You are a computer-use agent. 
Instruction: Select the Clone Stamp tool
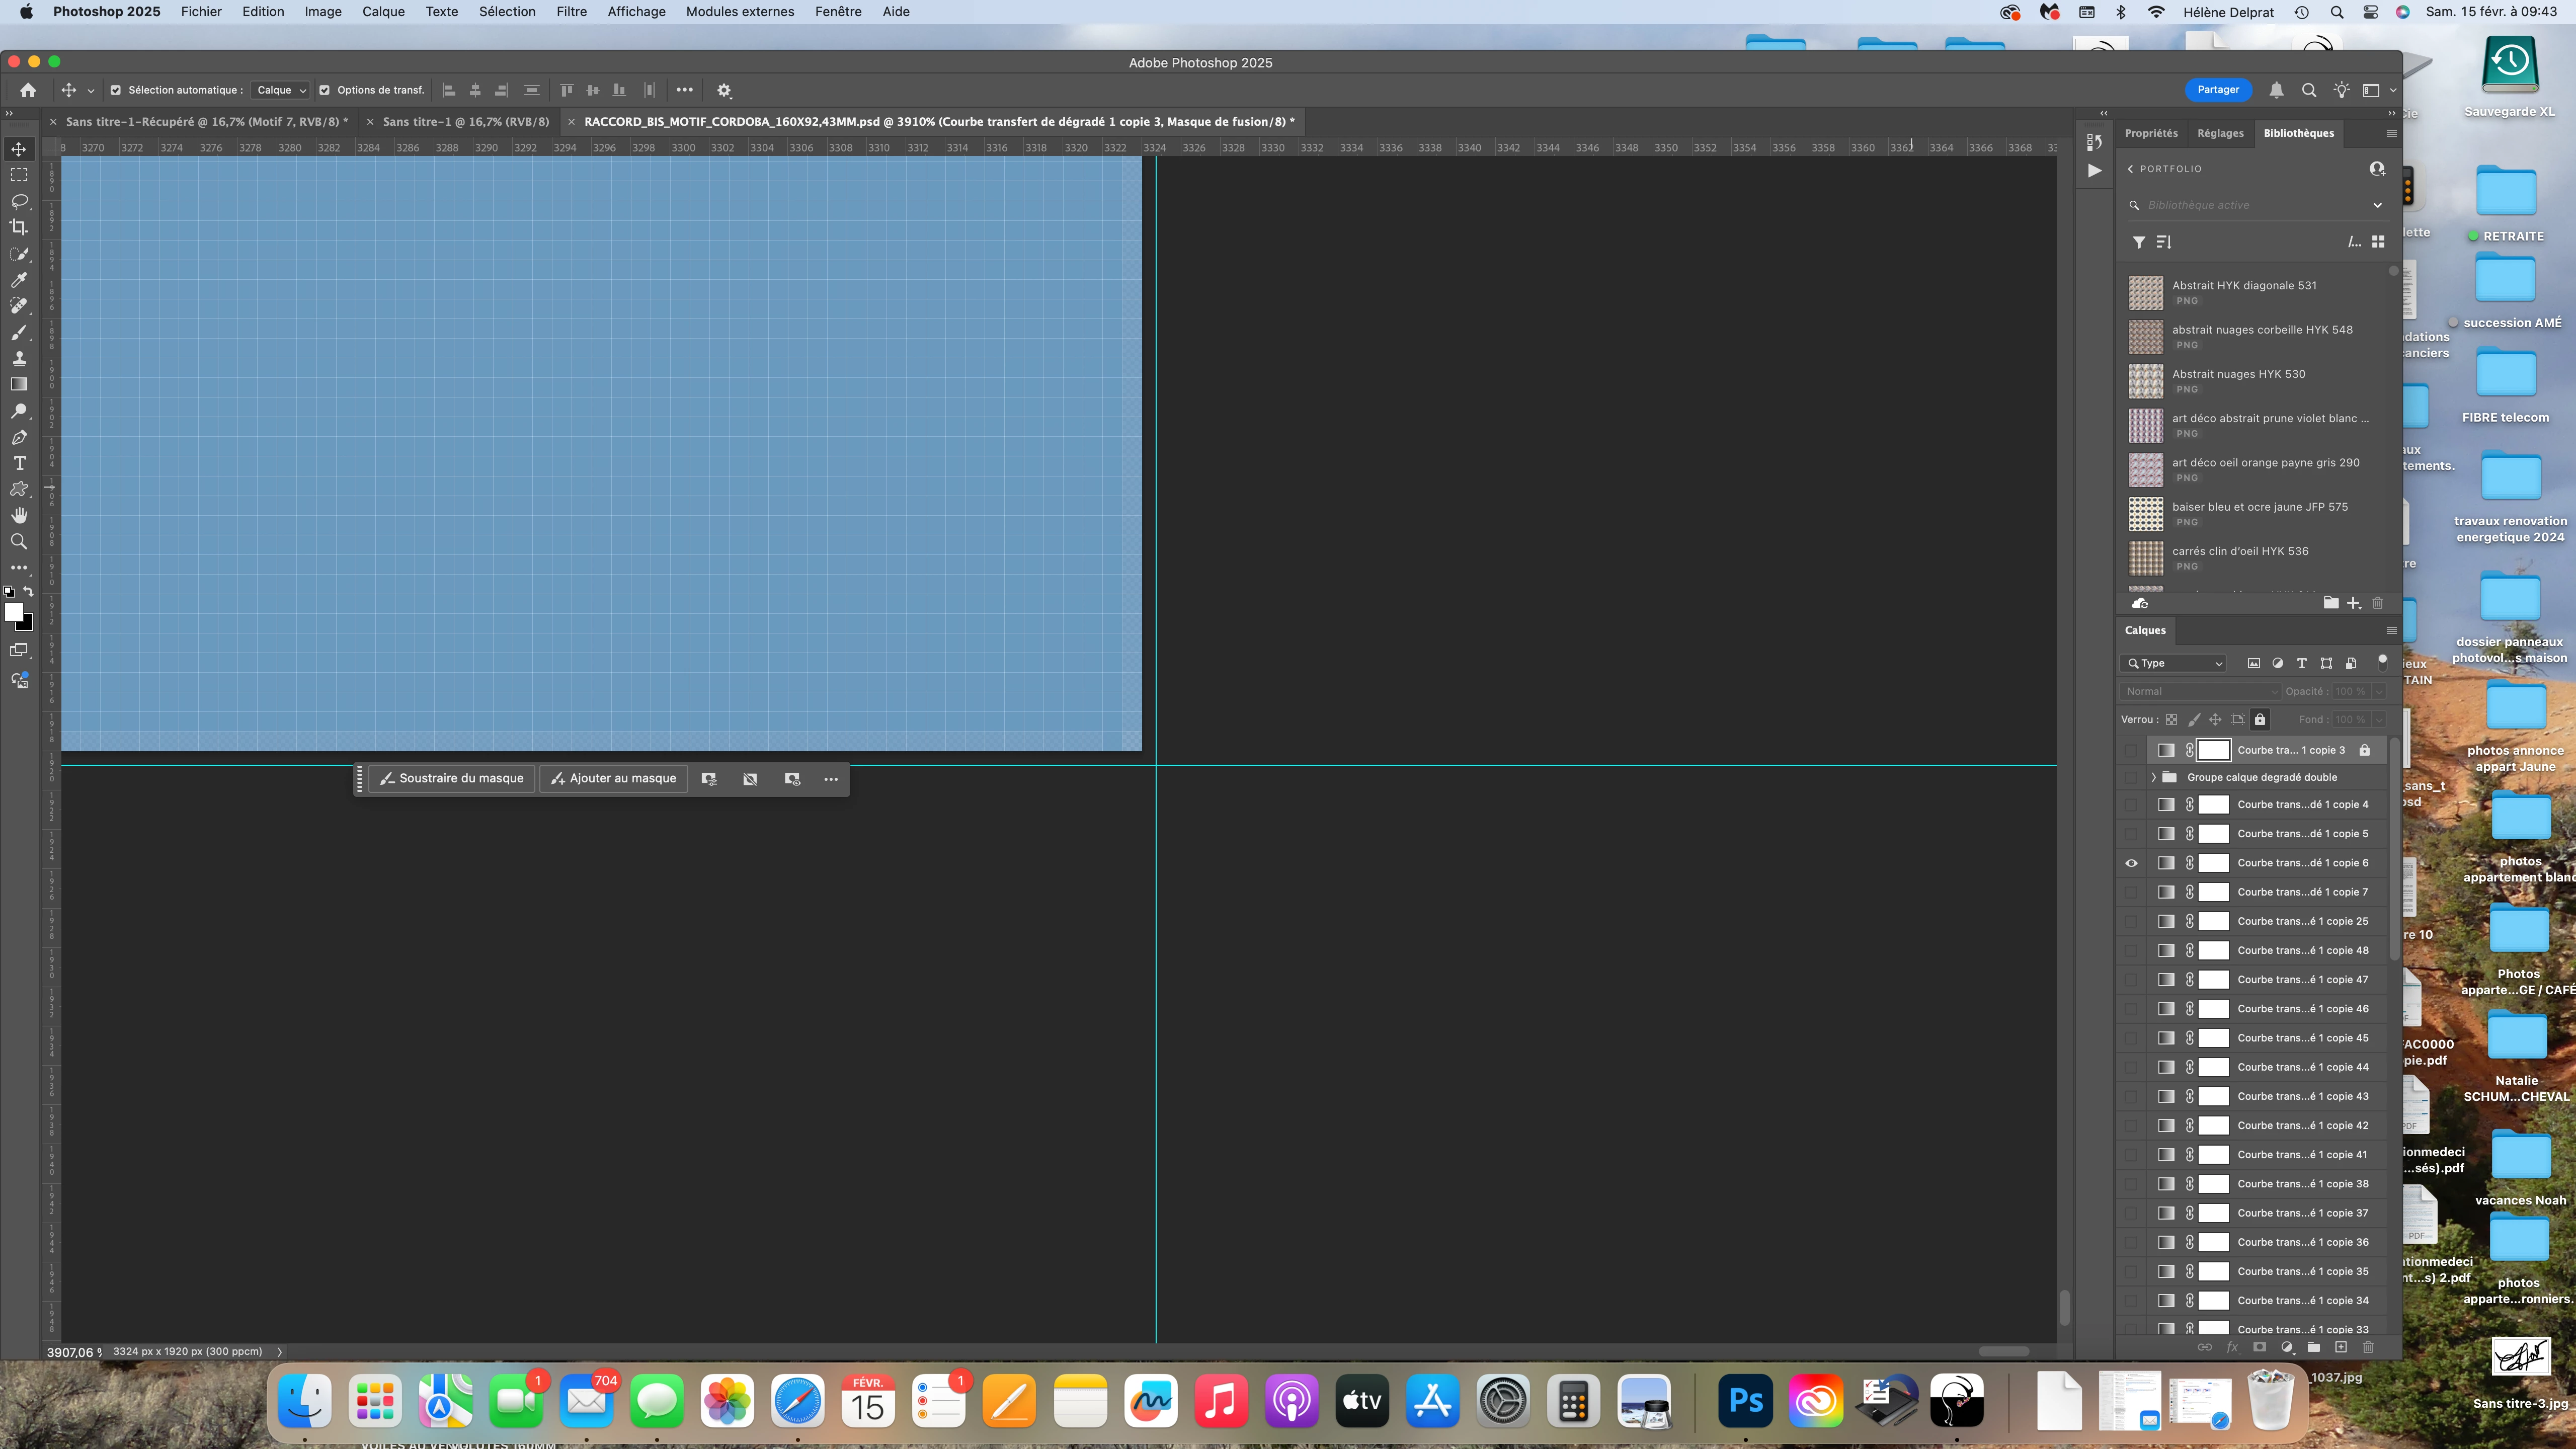coord(19,358)
